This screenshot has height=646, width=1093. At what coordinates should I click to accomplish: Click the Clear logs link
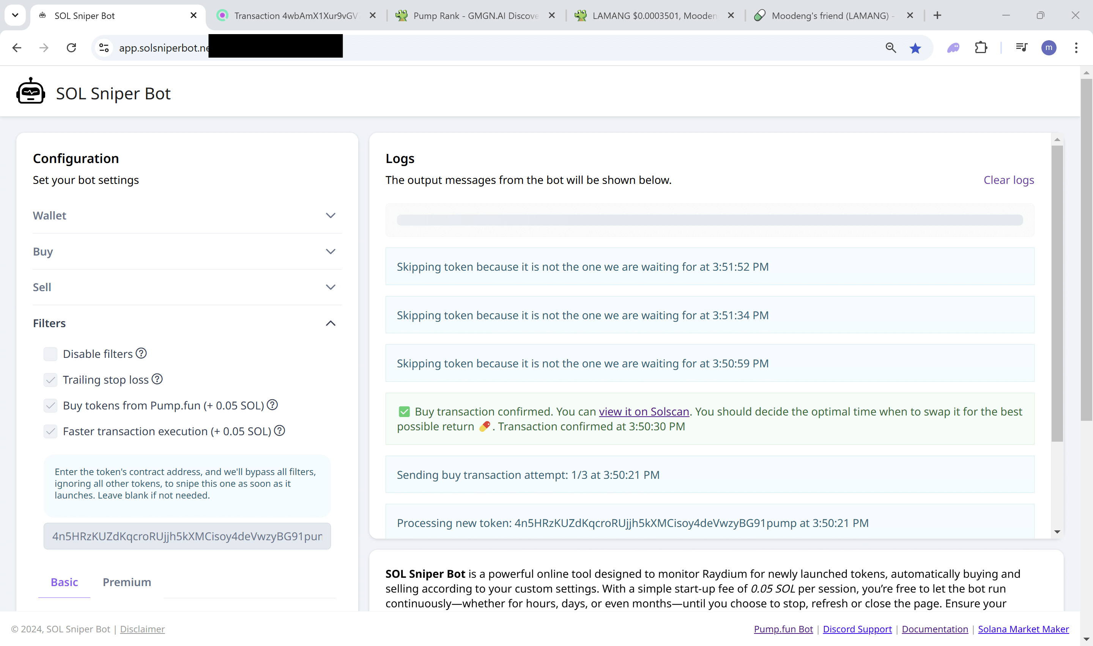[x=1008, y=180]
